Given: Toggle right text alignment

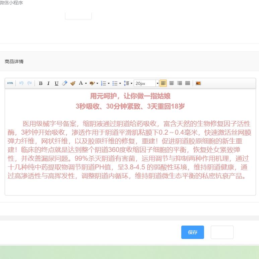Looking at the screenshot, I should (180, 83).
